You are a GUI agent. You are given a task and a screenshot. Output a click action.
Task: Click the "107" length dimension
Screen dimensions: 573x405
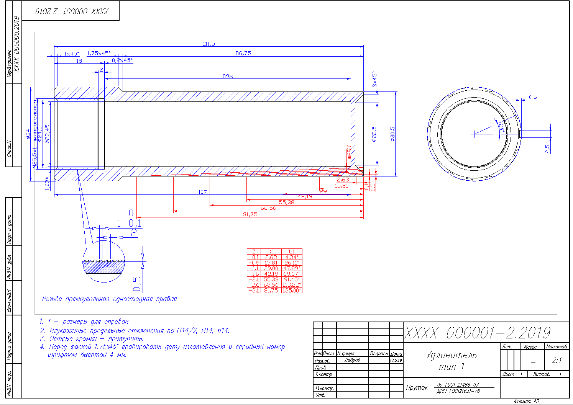pyautogui.click(x=202, y=192)
